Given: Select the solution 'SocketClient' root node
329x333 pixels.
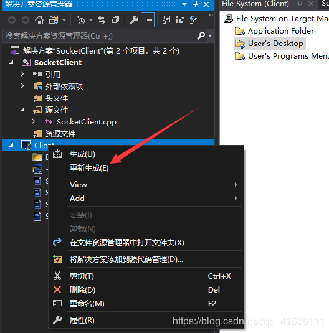Looking at the screenshot, I should [x=101, y=51].
